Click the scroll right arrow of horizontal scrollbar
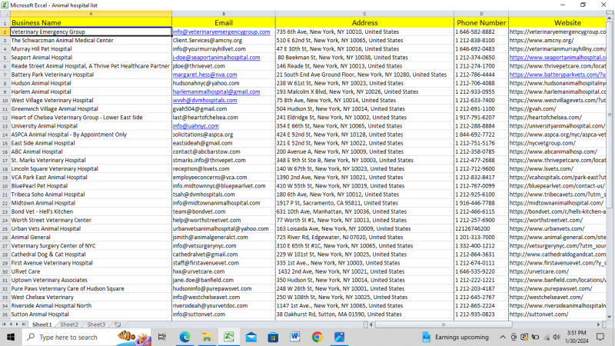 (599, 324)
